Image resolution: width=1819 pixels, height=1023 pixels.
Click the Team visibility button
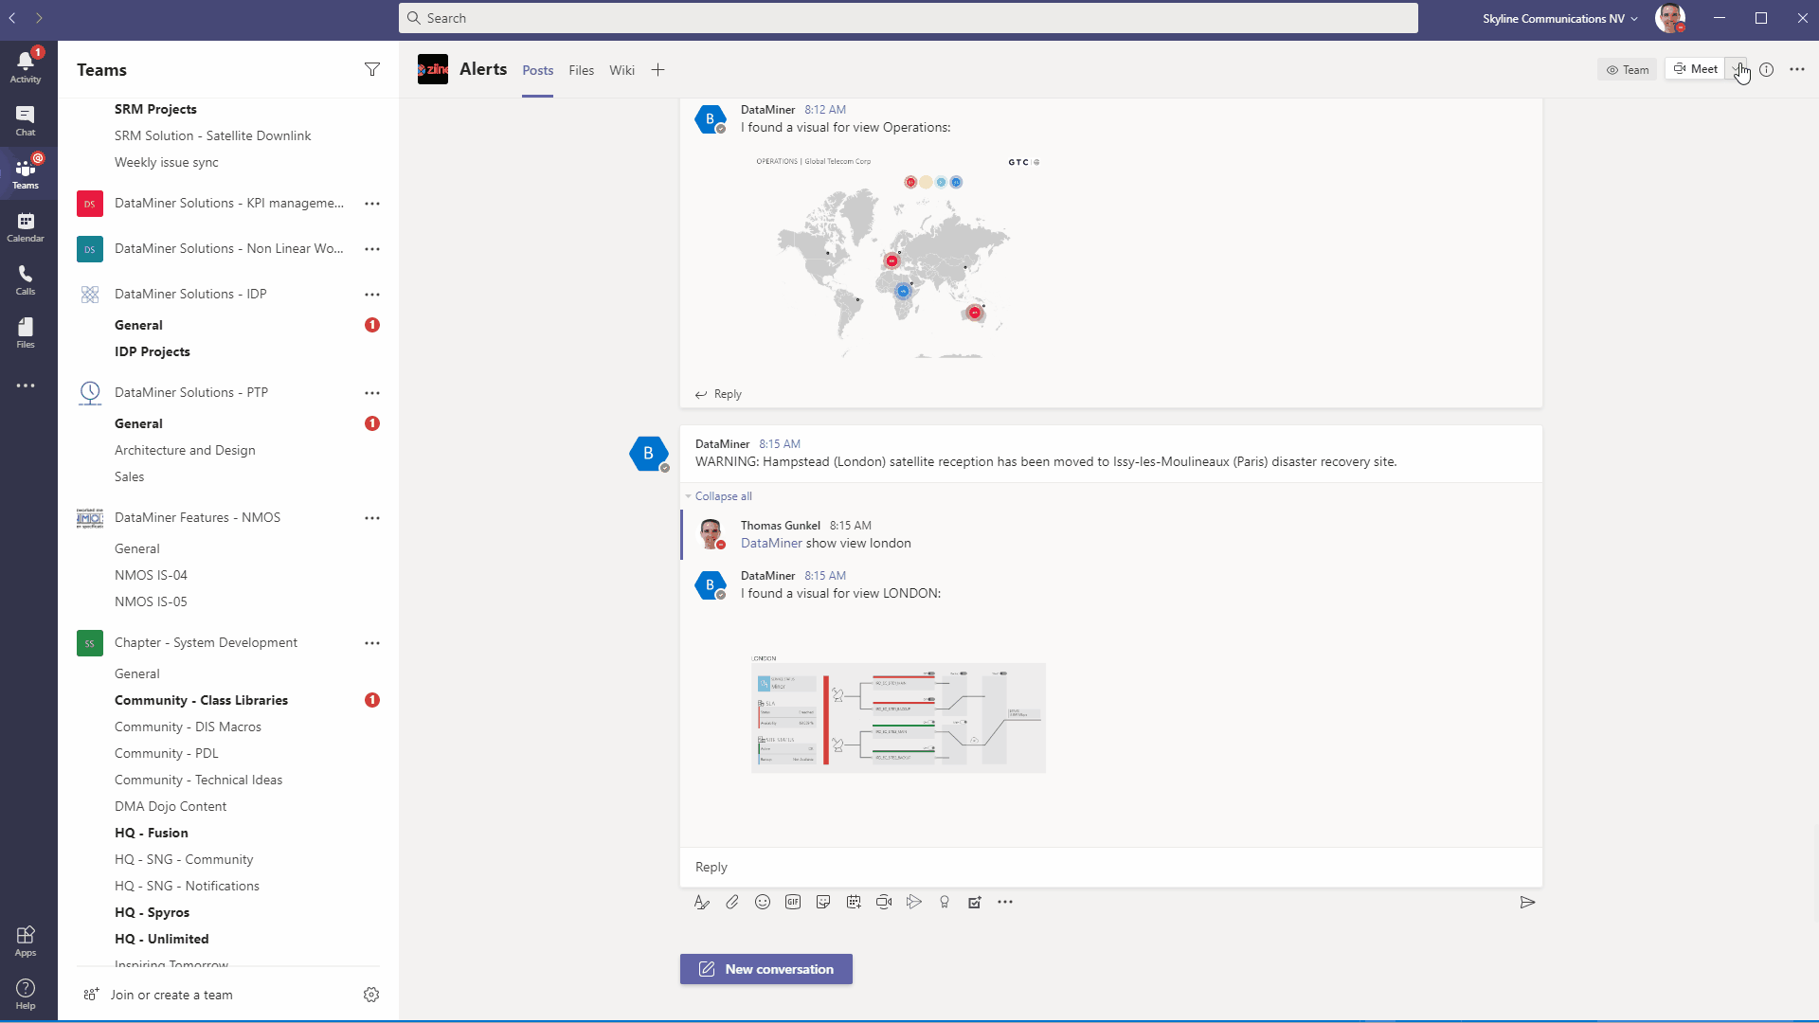tap(1627, 69)
